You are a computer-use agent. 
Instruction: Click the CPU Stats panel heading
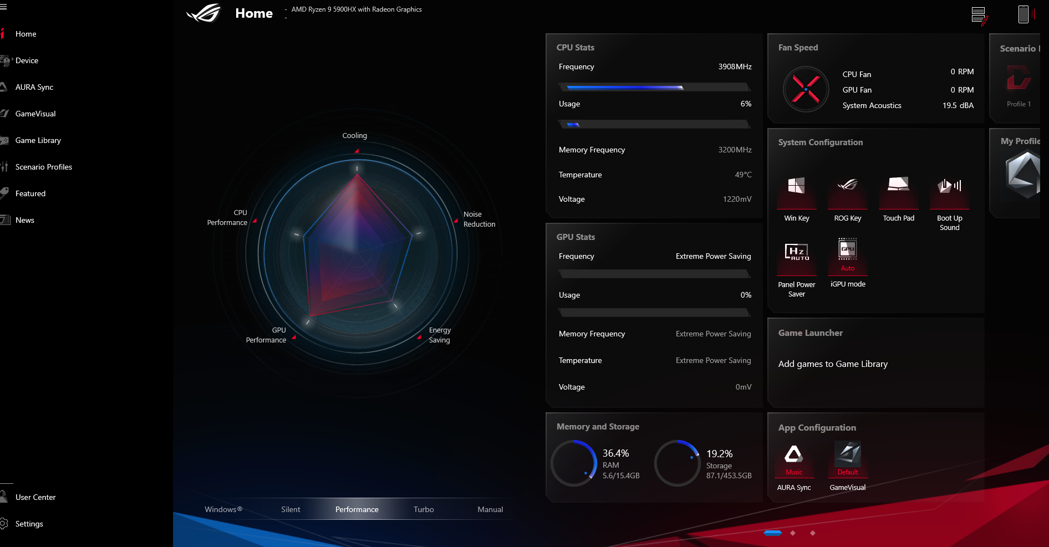[x=576, y=48]
